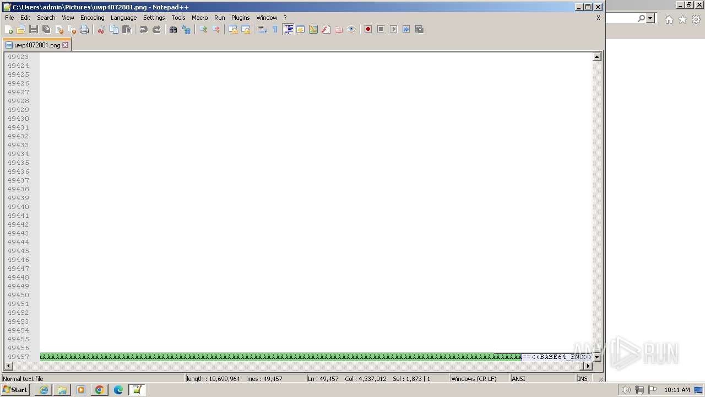
Task: Toggle indent guide display
Action: 288,29
